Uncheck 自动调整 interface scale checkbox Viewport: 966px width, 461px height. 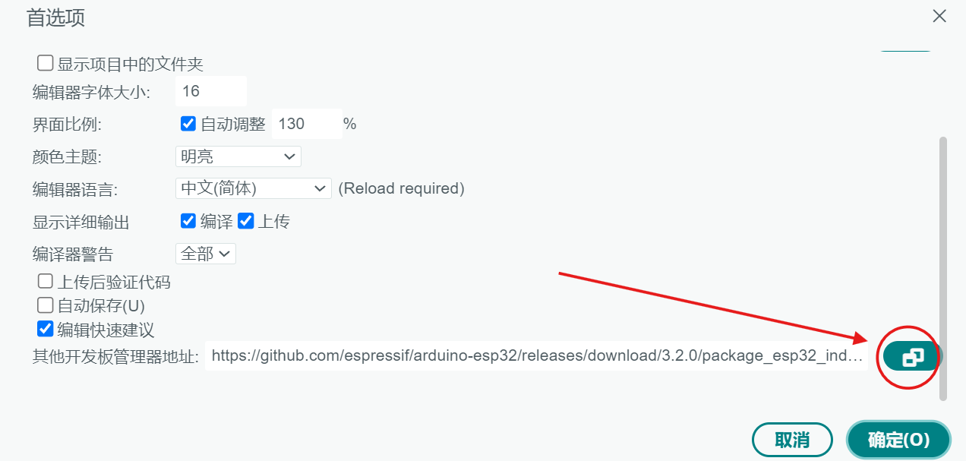point(188,124)
